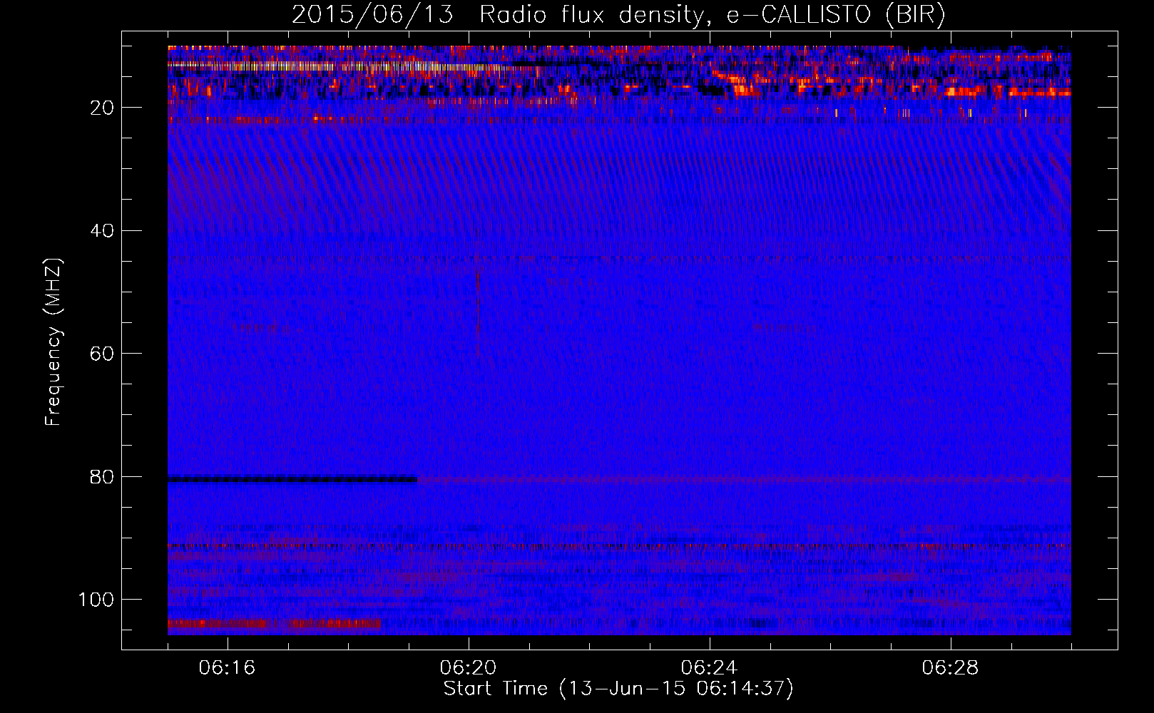Click the 40 MHz frequency tick label
The image size is (1154, 713).
point(103,231)
